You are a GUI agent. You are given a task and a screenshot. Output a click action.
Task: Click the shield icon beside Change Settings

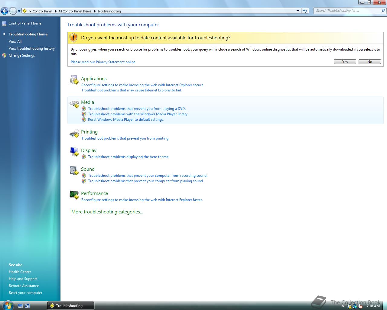point(4,55)
